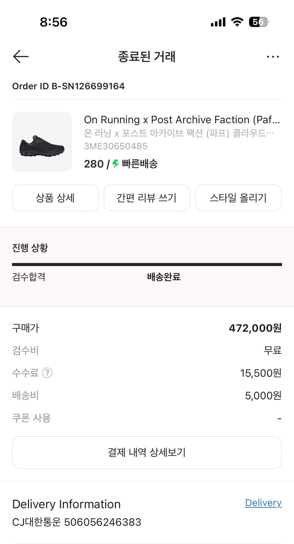Open 결제 내역 상세보기
The height and width of the screenshot is (544, 294).
[147, 452]
